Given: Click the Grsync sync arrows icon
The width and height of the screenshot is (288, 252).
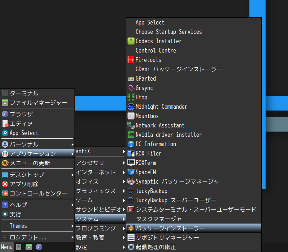Looking at the screenshot, I should 131,88.
